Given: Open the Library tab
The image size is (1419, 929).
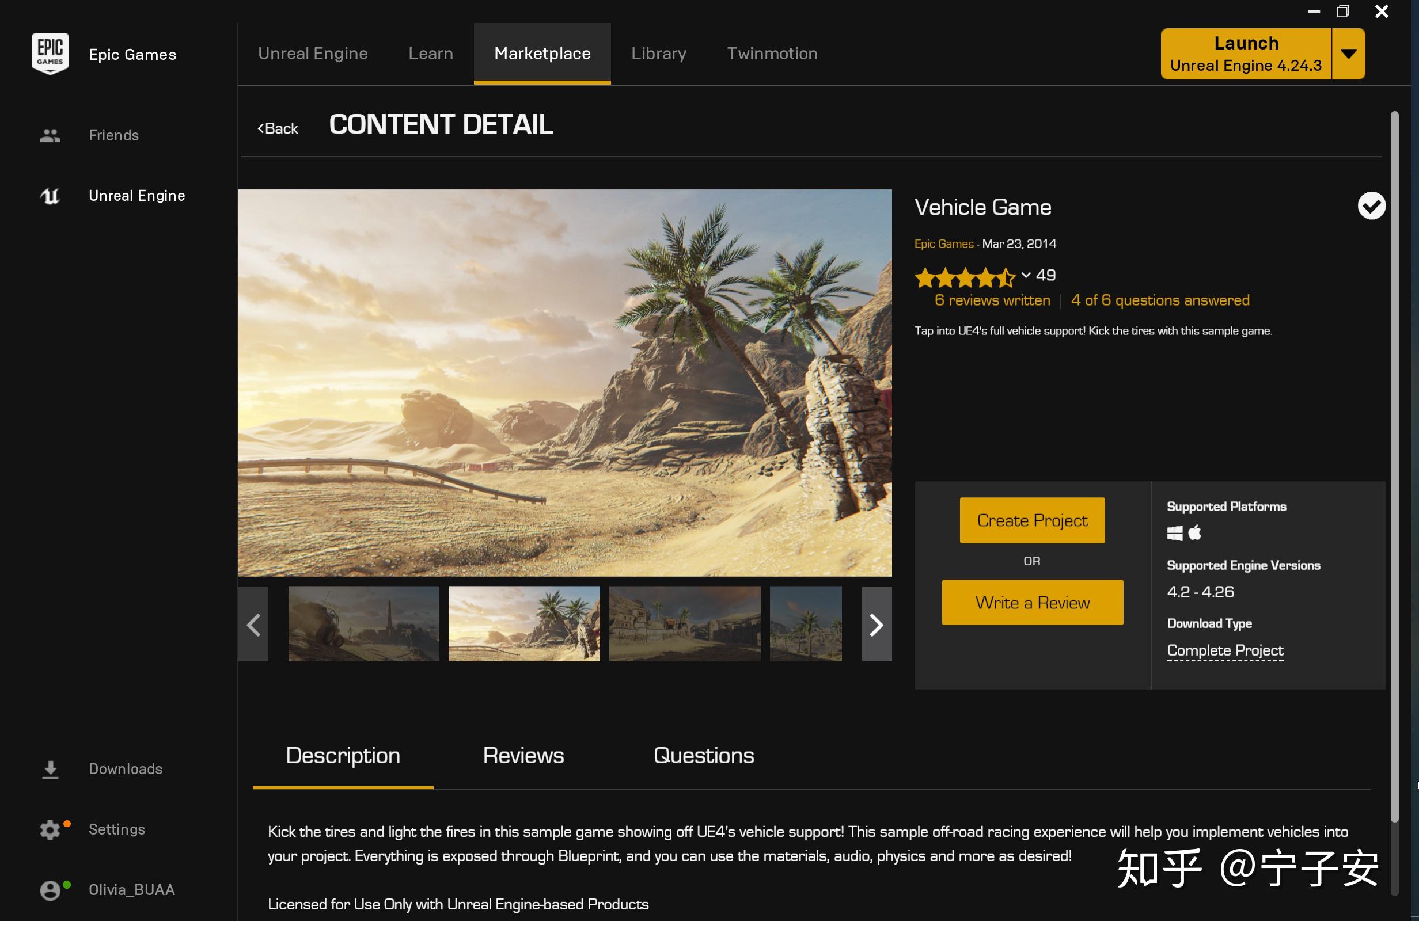Looking at the screenshot, I should click(659, 53).
